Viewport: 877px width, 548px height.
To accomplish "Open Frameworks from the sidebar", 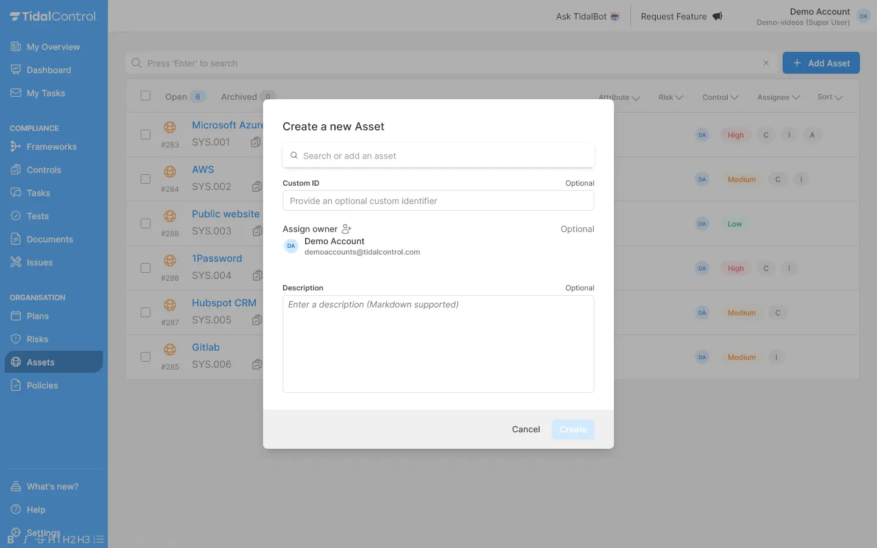I will pos(51,147).
